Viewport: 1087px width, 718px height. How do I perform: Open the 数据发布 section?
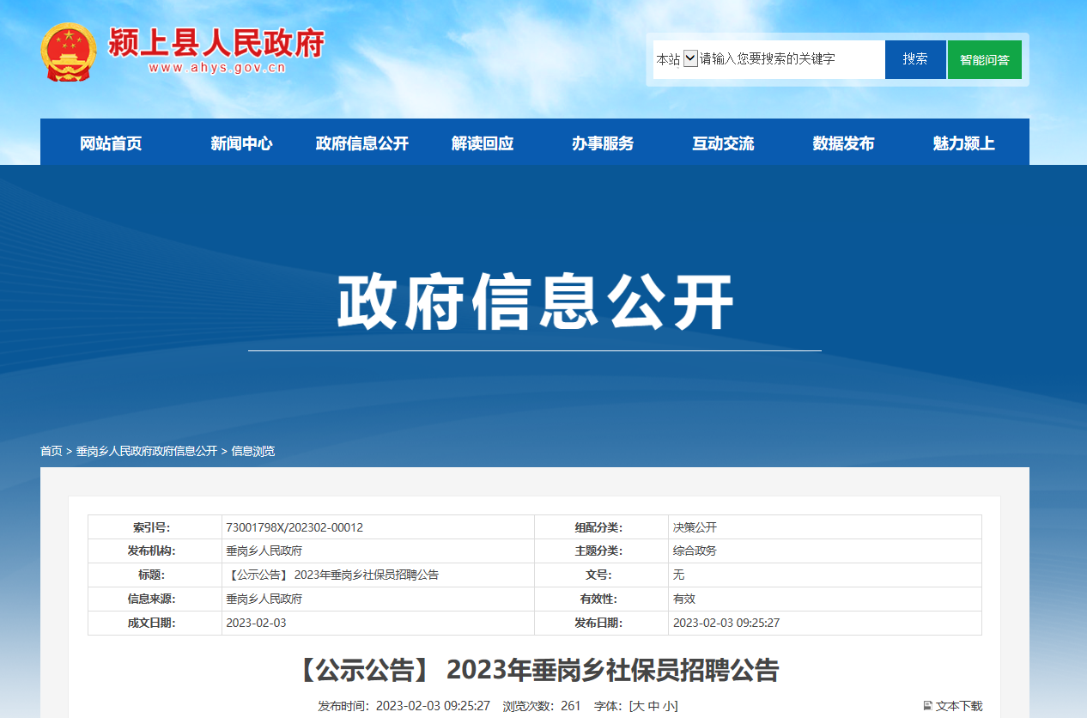pyautogui.click(x=843, y=143)
